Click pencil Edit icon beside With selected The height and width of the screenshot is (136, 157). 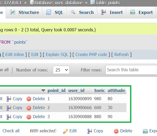pos(65,131)
